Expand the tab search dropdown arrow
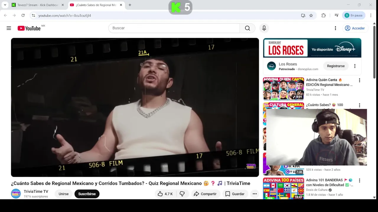This screenshot has width=378, height=212. point(5,5)
